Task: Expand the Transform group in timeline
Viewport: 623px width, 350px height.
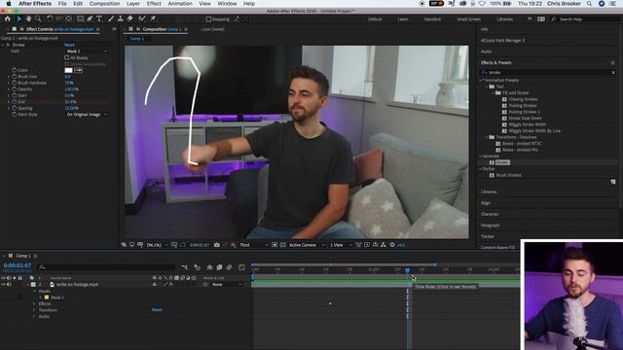Action: click(x=34, y=310)
